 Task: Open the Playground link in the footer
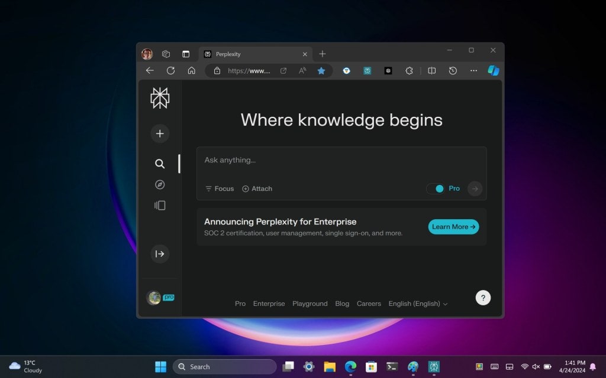[310, 304]
